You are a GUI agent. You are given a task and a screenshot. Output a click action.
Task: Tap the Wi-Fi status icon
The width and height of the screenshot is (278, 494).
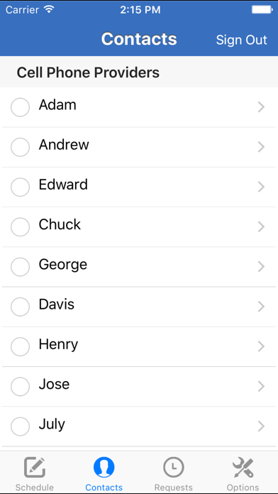tap(49, 9)
